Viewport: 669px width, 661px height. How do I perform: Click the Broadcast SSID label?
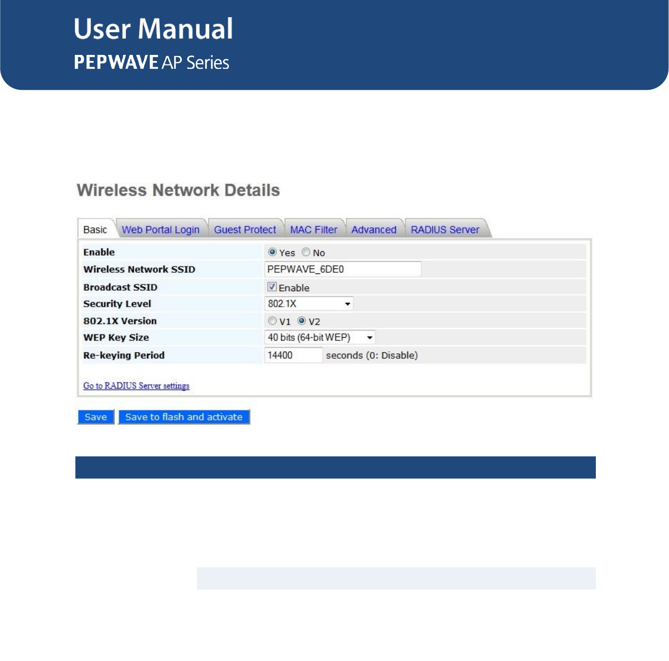120,287
